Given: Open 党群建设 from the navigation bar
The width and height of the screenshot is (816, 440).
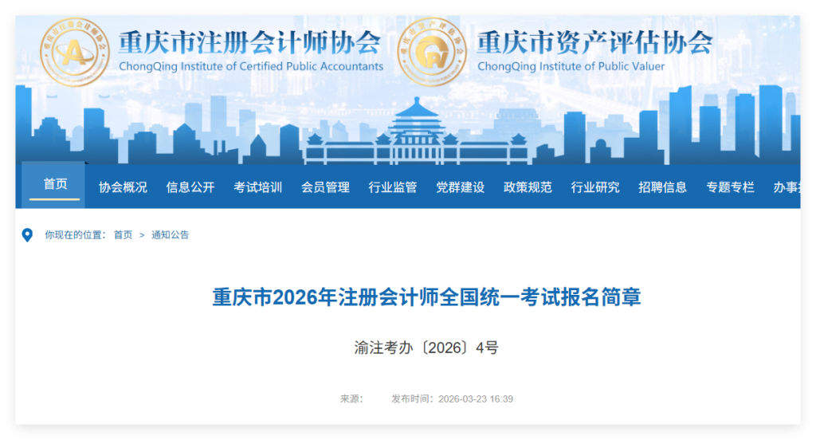Looking at the screenshot, I should click(460, 187).
